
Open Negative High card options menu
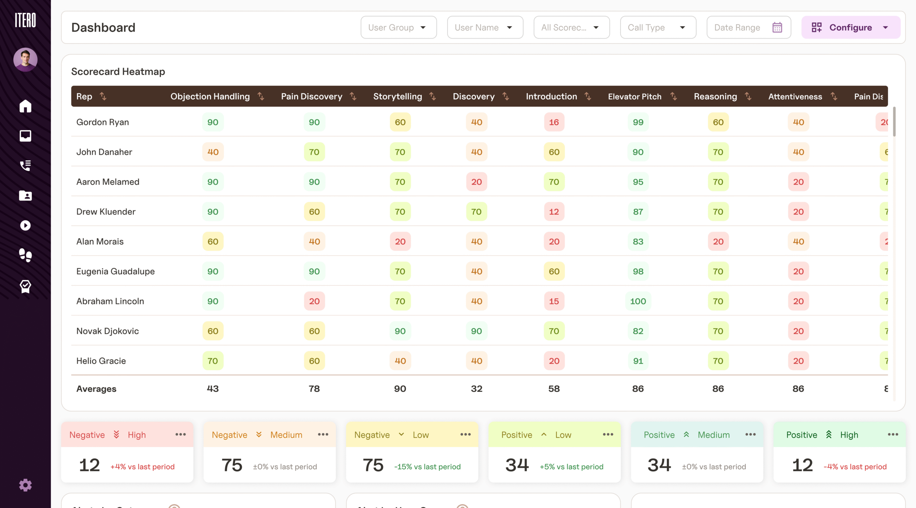pos(181,434)
